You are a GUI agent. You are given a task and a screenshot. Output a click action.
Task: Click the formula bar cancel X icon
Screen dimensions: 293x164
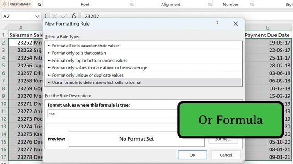pos(54,16)
